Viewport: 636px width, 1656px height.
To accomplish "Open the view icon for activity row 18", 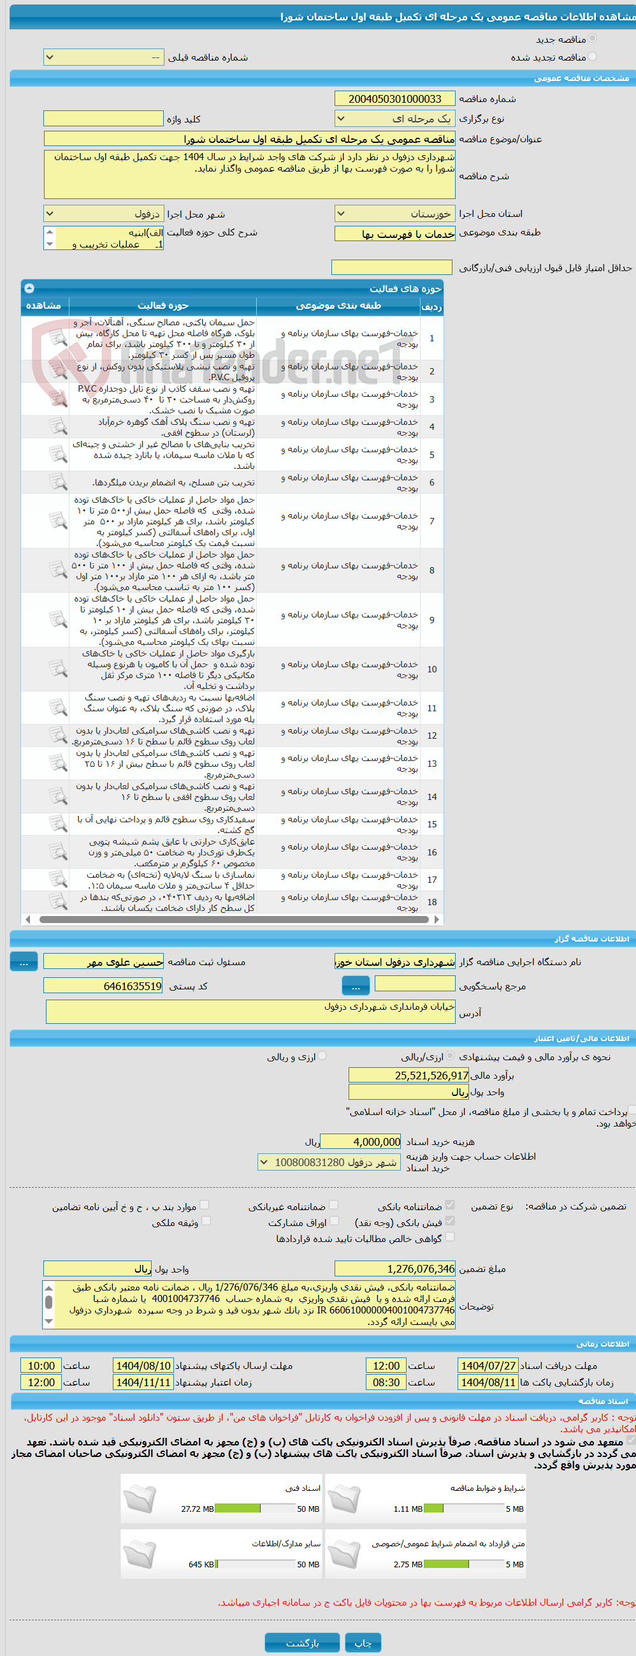I will click(x=58, y=901).
